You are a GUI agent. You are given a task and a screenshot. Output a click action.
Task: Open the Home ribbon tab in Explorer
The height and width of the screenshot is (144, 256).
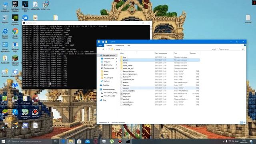pyautogui.click(x=109, y=45)
